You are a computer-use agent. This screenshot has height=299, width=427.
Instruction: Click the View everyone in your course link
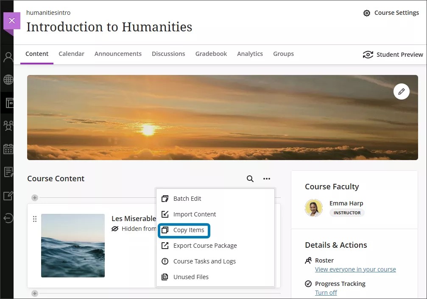(355, 269)
